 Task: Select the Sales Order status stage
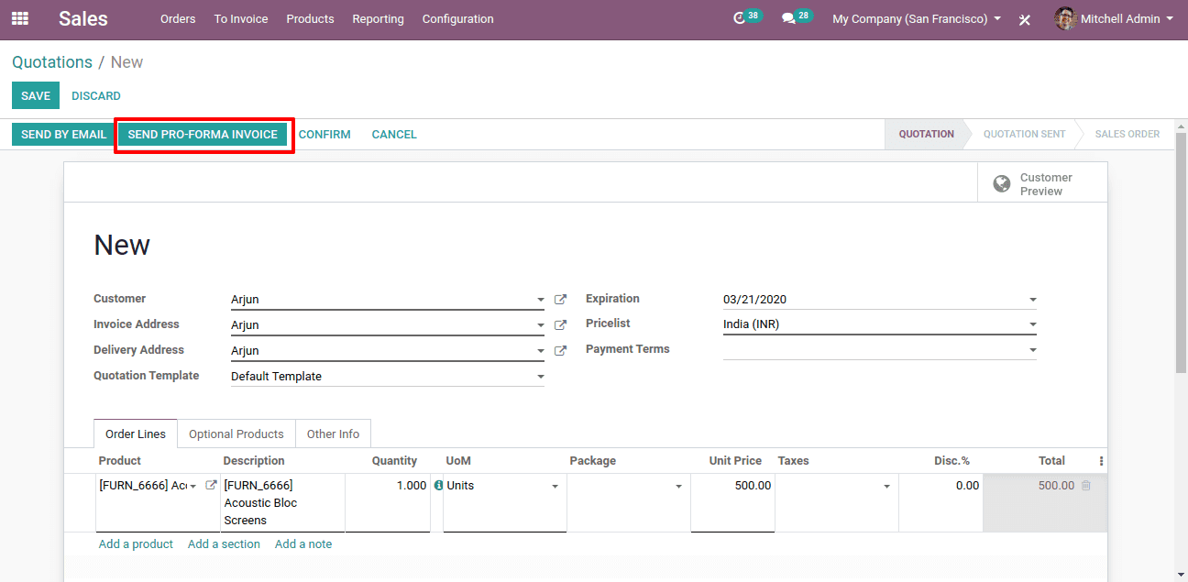[x=1127, y=134]
